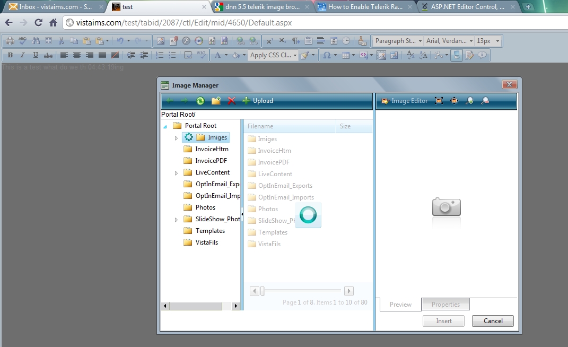Click the Cancel button
Screen dimensions: 568x347
[493, 321]
